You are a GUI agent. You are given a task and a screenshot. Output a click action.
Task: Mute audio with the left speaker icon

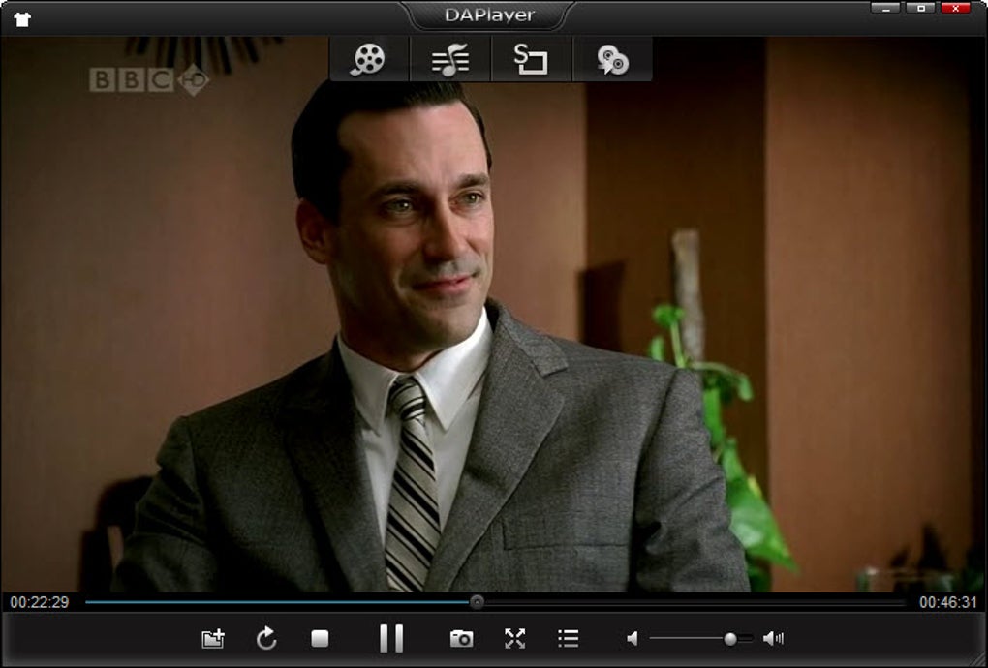point(633,639)
